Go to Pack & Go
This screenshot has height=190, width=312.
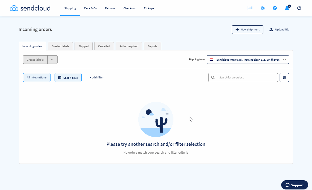click(90, 8)
